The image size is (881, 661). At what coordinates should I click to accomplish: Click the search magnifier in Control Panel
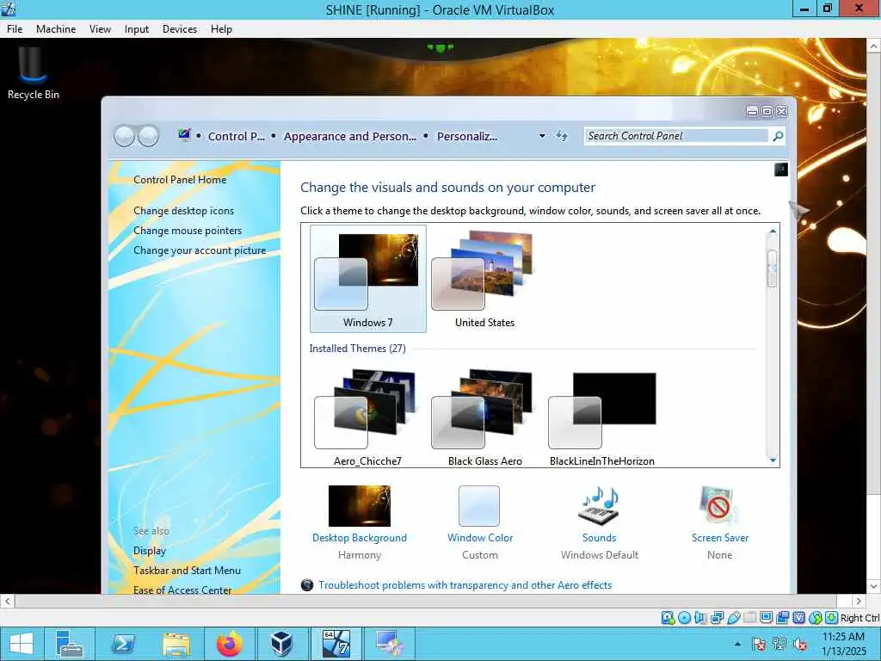(778, 136)
